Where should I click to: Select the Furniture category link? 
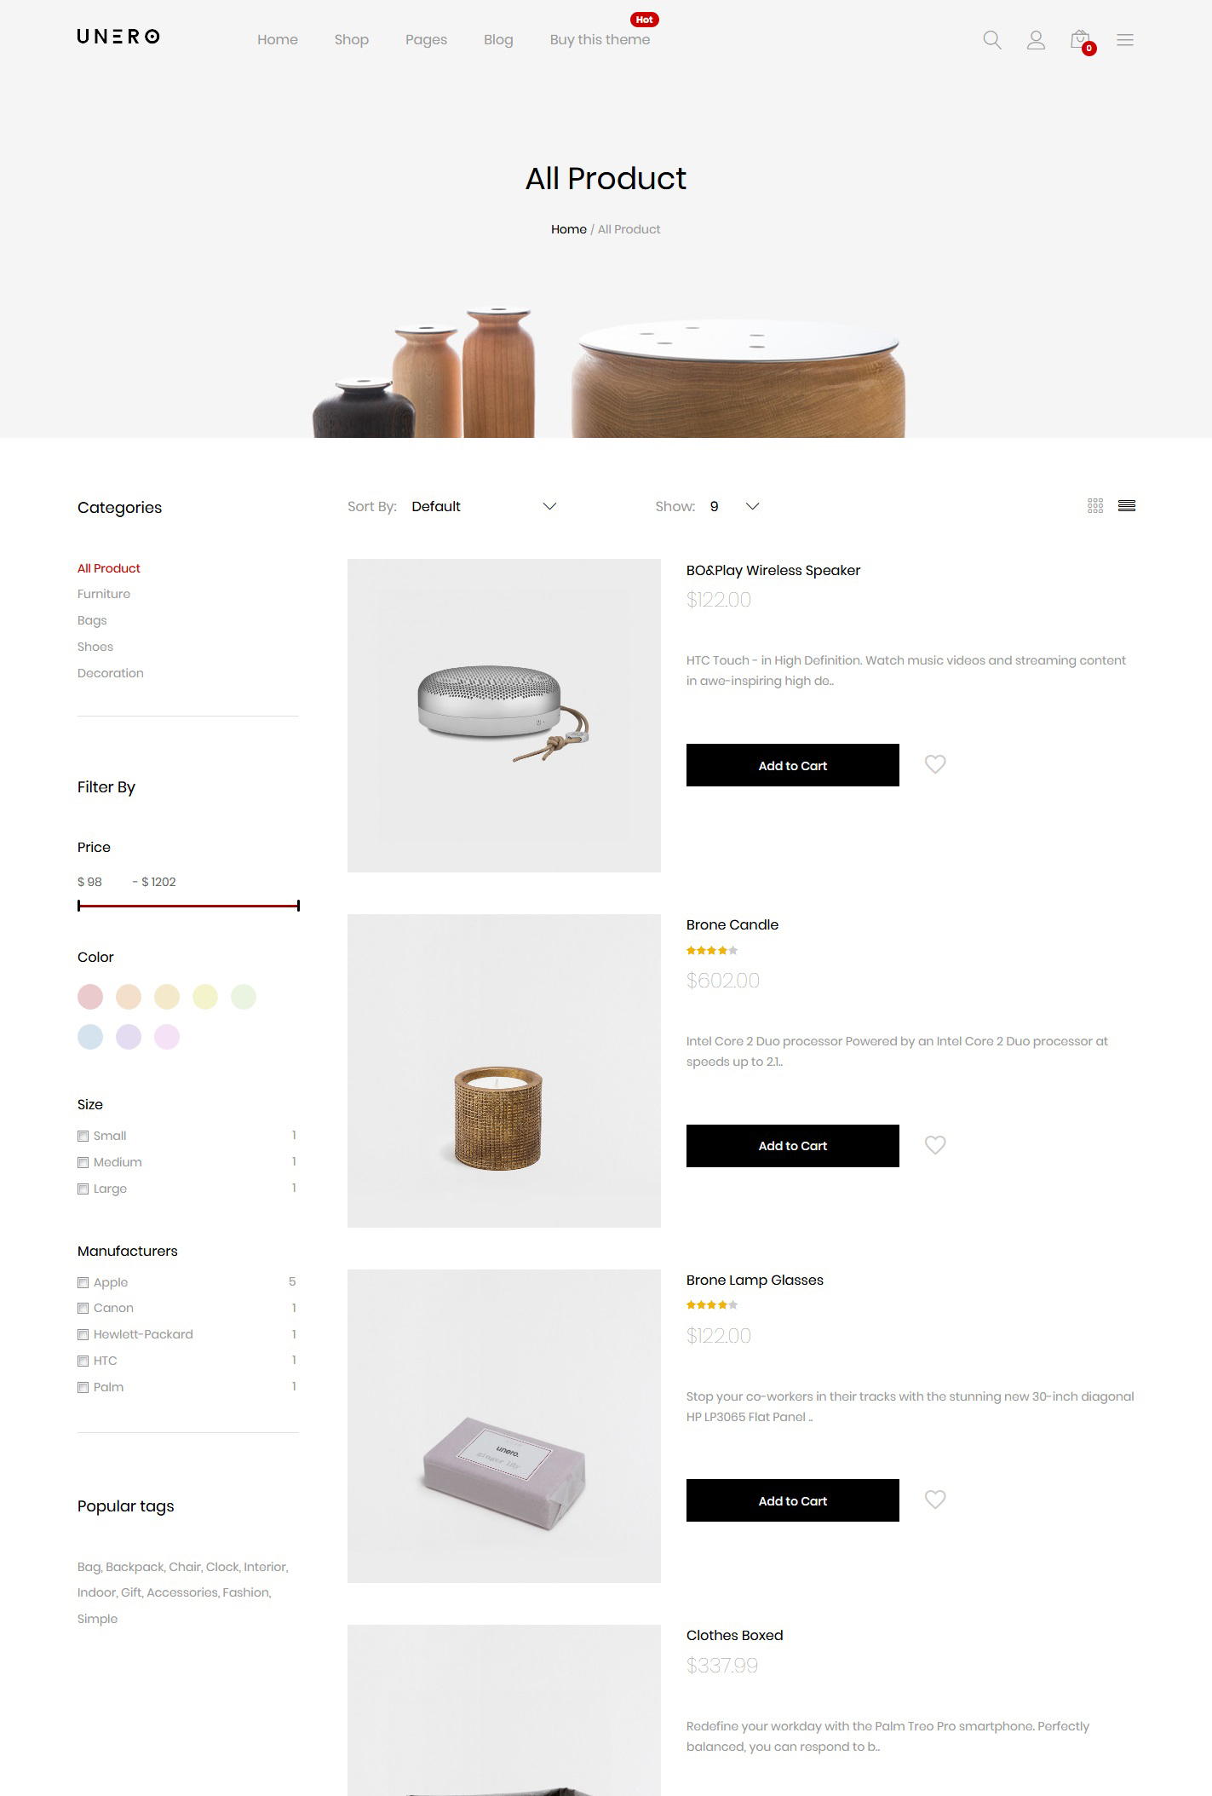[104, 594]
